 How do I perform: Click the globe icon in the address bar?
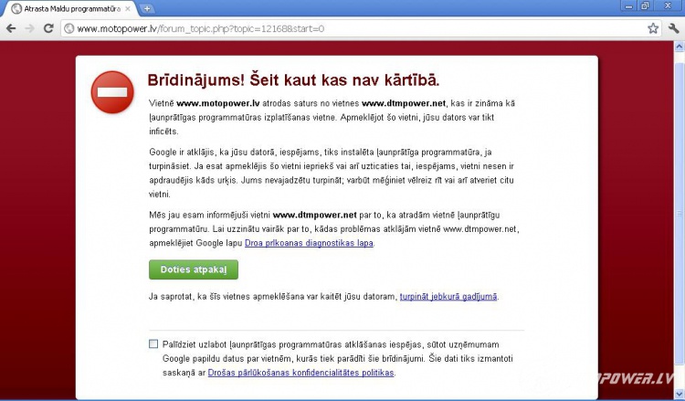pyautogui.click(x=69, y=29)
